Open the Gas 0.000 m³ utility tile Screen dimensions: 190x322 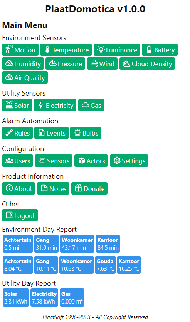(x=72, y=298)
